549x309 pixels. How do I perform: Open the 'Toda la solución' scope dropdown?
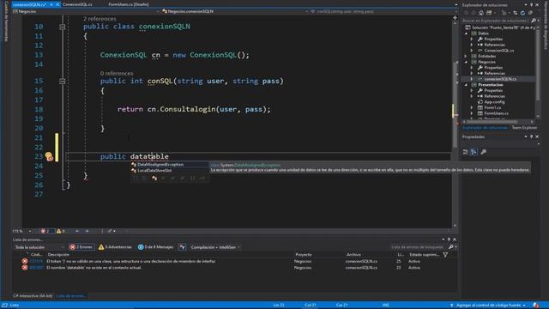click(x=39, y=247)
